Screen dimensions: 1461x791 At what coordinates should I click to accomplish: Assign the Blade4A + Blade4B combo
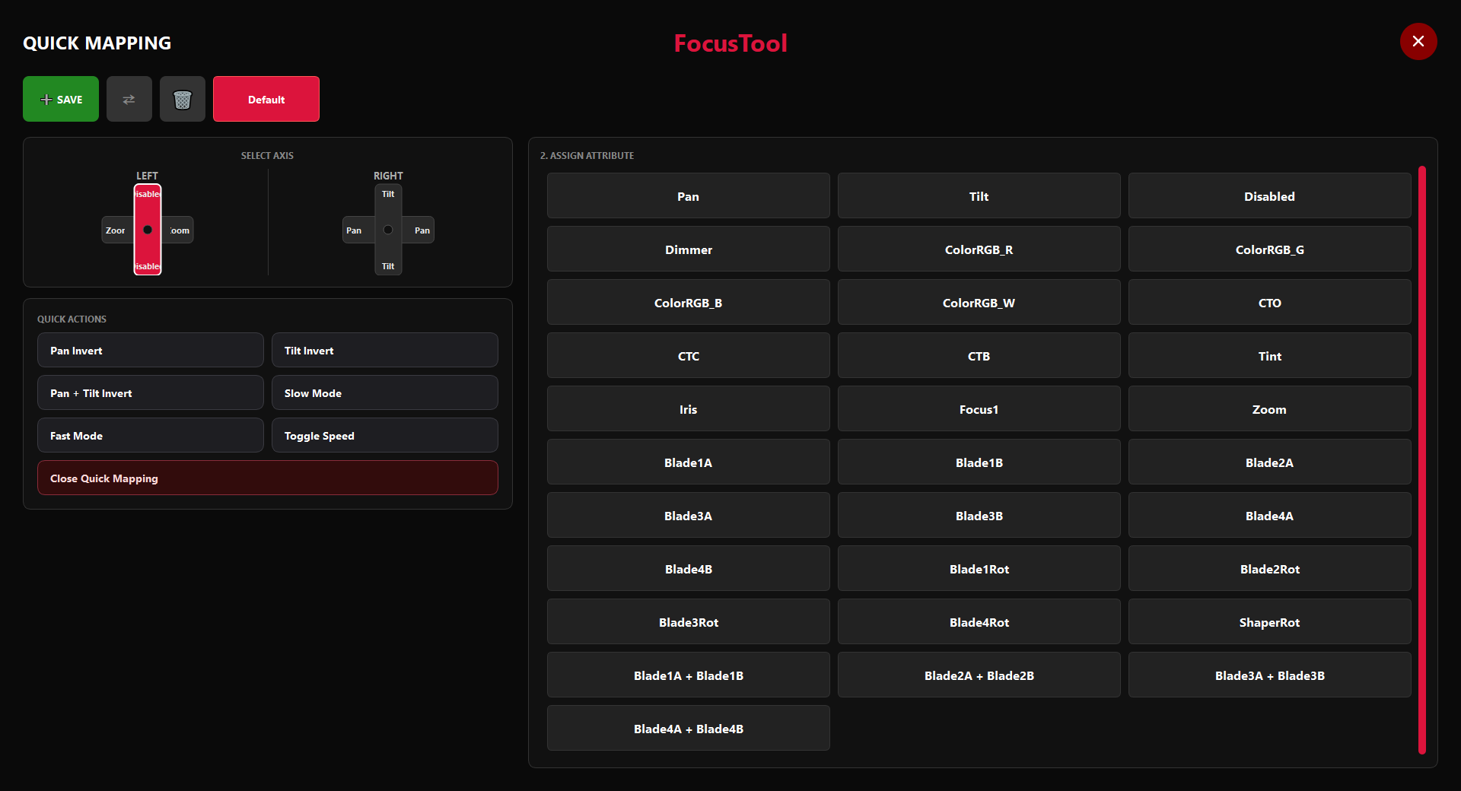(689, 728)
